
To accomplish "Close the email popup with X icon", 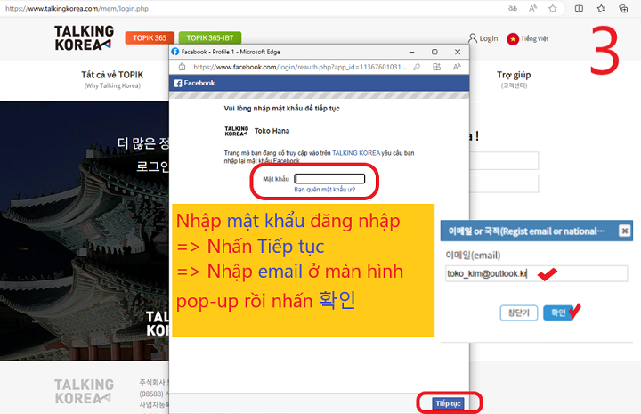I will click(x=624, y=231).
